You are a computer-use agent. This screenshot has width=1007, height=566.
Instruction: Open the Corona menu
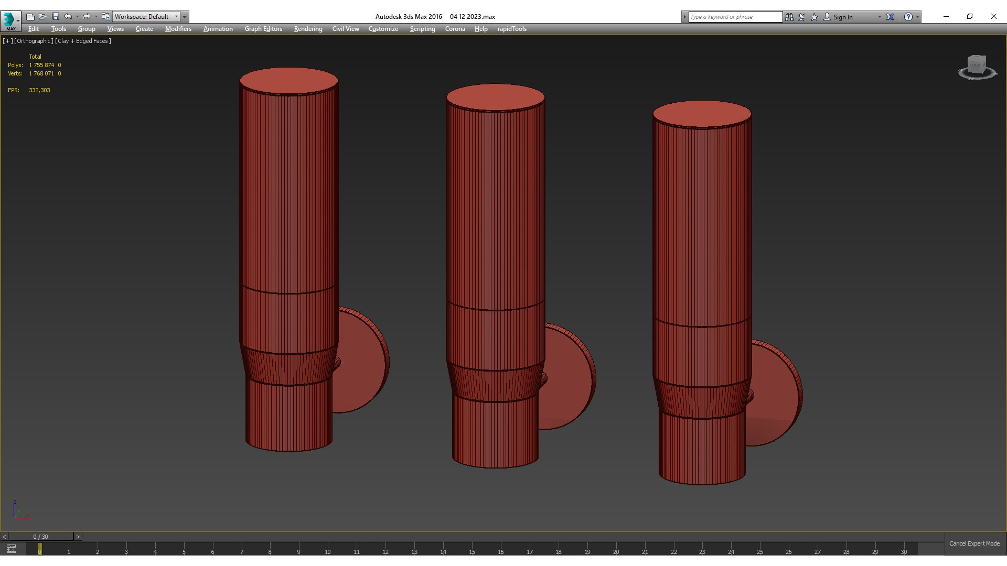tap(455, 29)
